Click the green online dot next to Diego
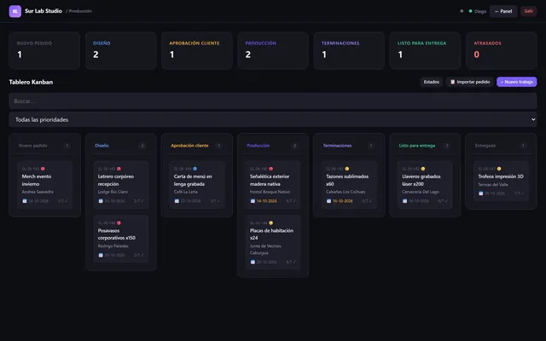The width and height of the screenshot is (546, 341). [470, 11]
